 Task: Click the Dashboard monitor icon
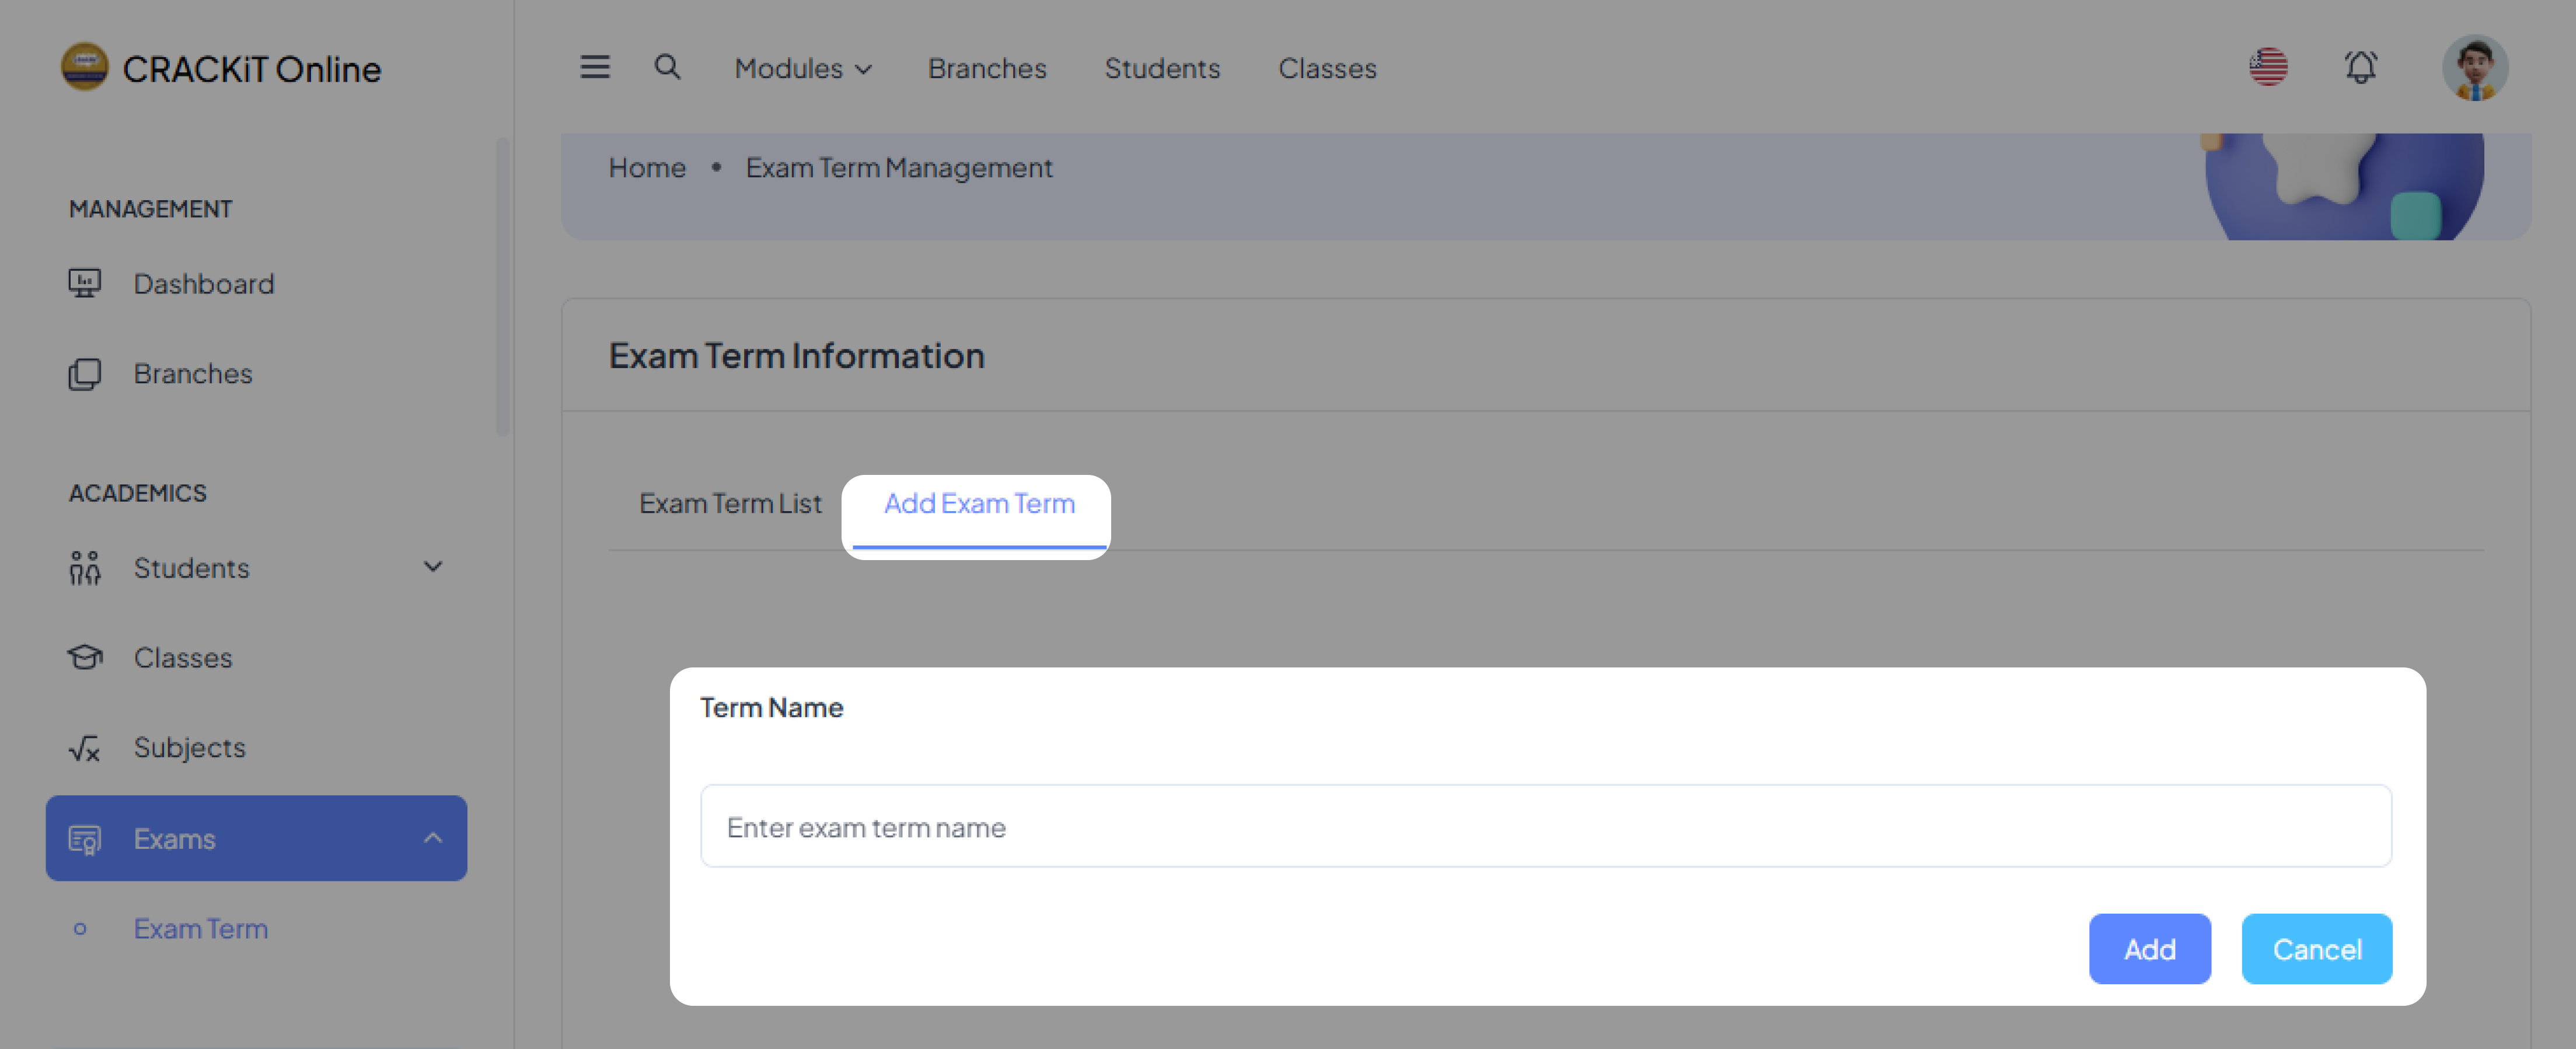click(x=85, y=283)
